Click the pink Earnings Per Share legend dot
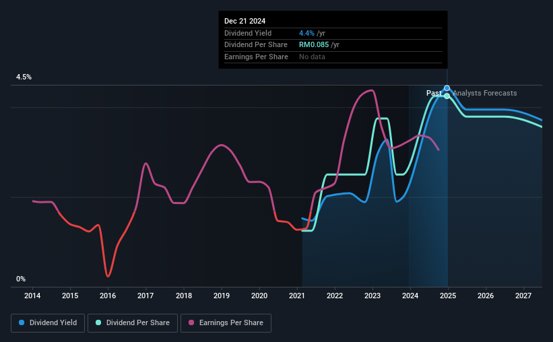Screen dimensions: 553x342 click(191, 322)
